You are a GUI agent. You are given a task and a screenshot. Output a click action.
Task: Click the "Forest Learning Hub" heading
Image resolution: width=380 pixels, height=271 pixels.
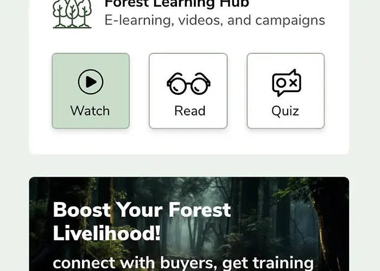coord(176,4)
